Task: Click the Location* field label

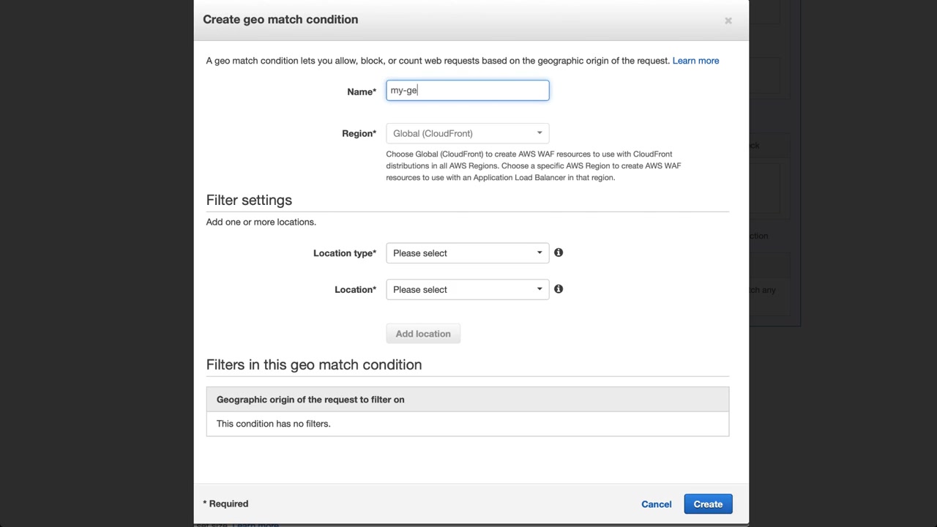Action: (355, 290)
